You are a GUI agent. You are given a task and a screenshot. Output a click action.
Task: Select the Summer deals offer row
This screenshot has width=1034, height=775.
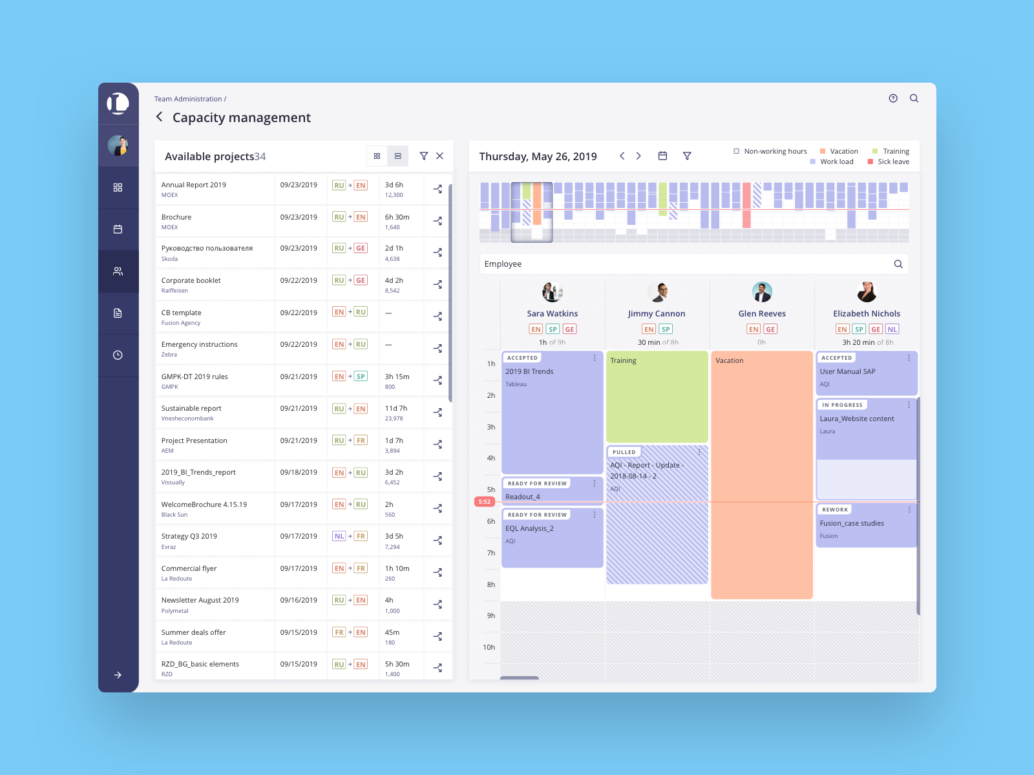pyautogui.click(x=304, y=637)
